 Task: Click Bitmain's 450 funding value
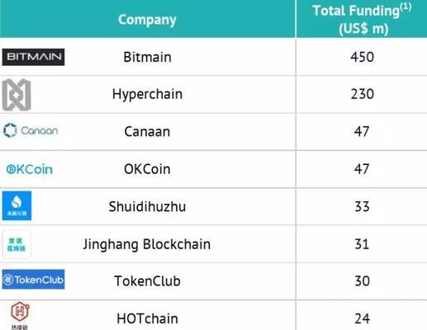362,57
